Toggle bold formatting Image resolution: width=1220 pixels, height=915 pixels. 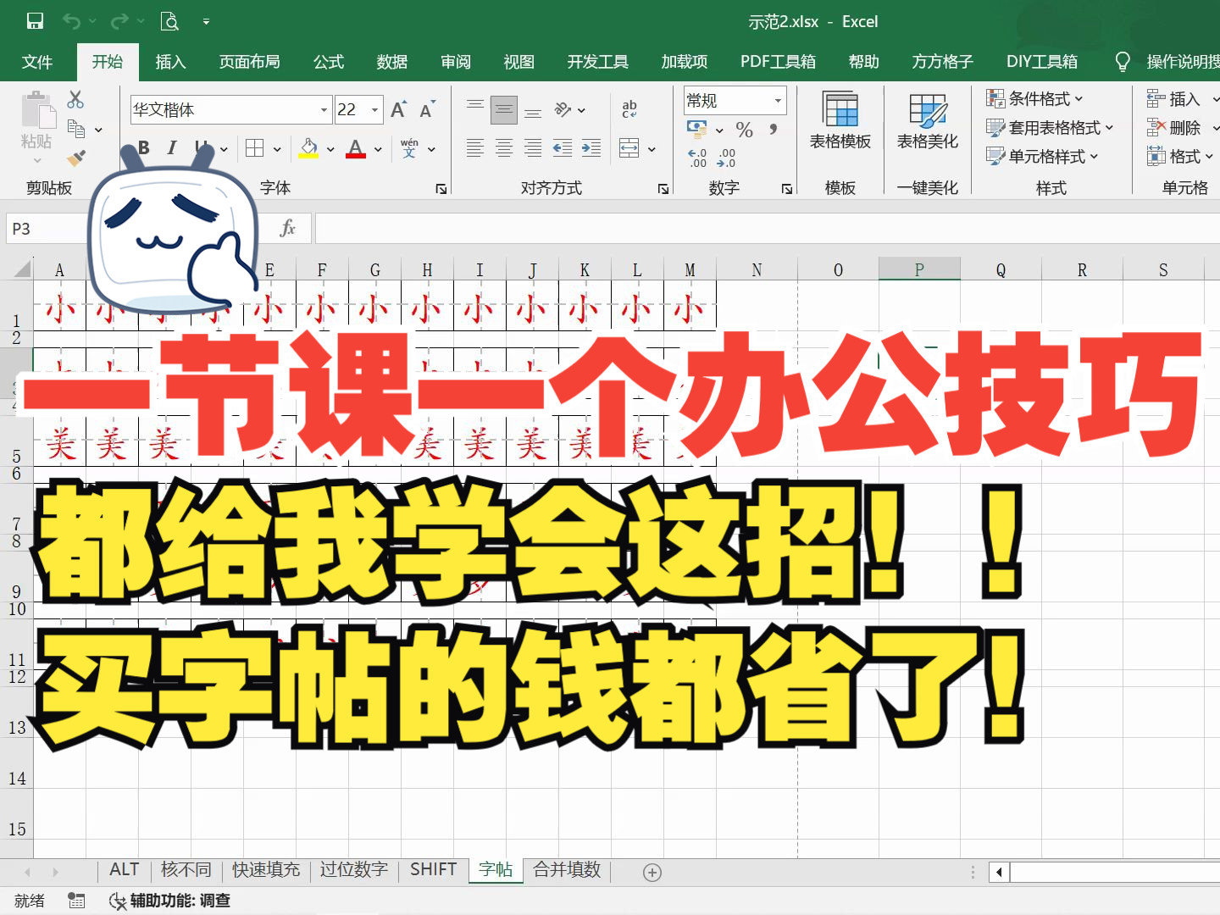pos(142,147)
